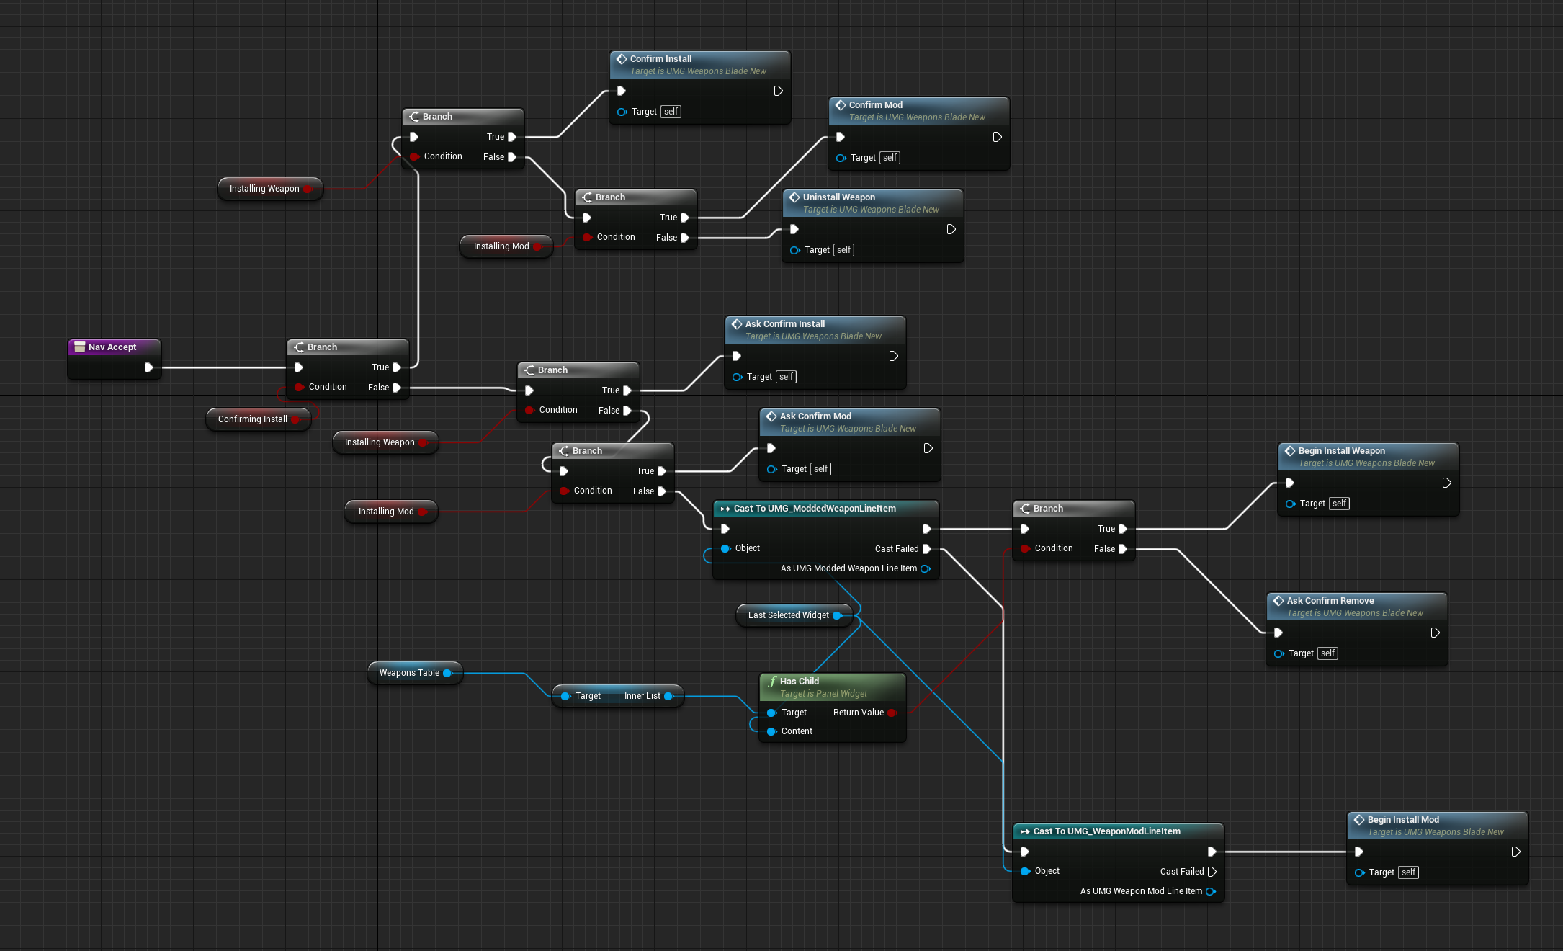The height and width of the screenshot is (951, 1563).
Task: Select the Installing Weapon node near Confirm Install branch
Action: point(270,189)
